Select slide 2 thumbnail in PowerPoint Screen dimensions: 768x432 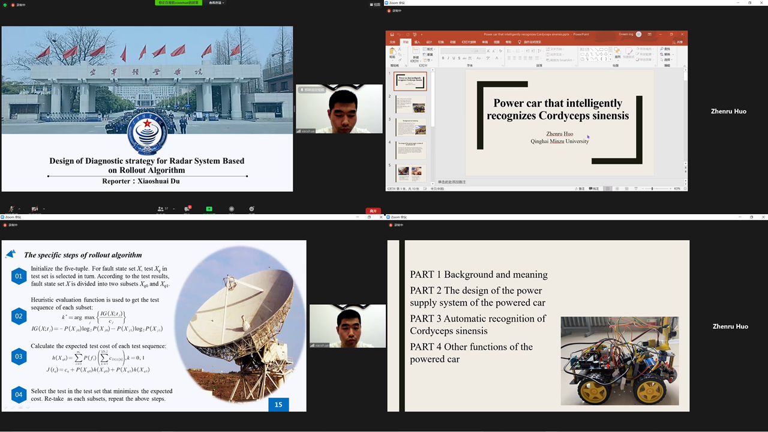410,104
